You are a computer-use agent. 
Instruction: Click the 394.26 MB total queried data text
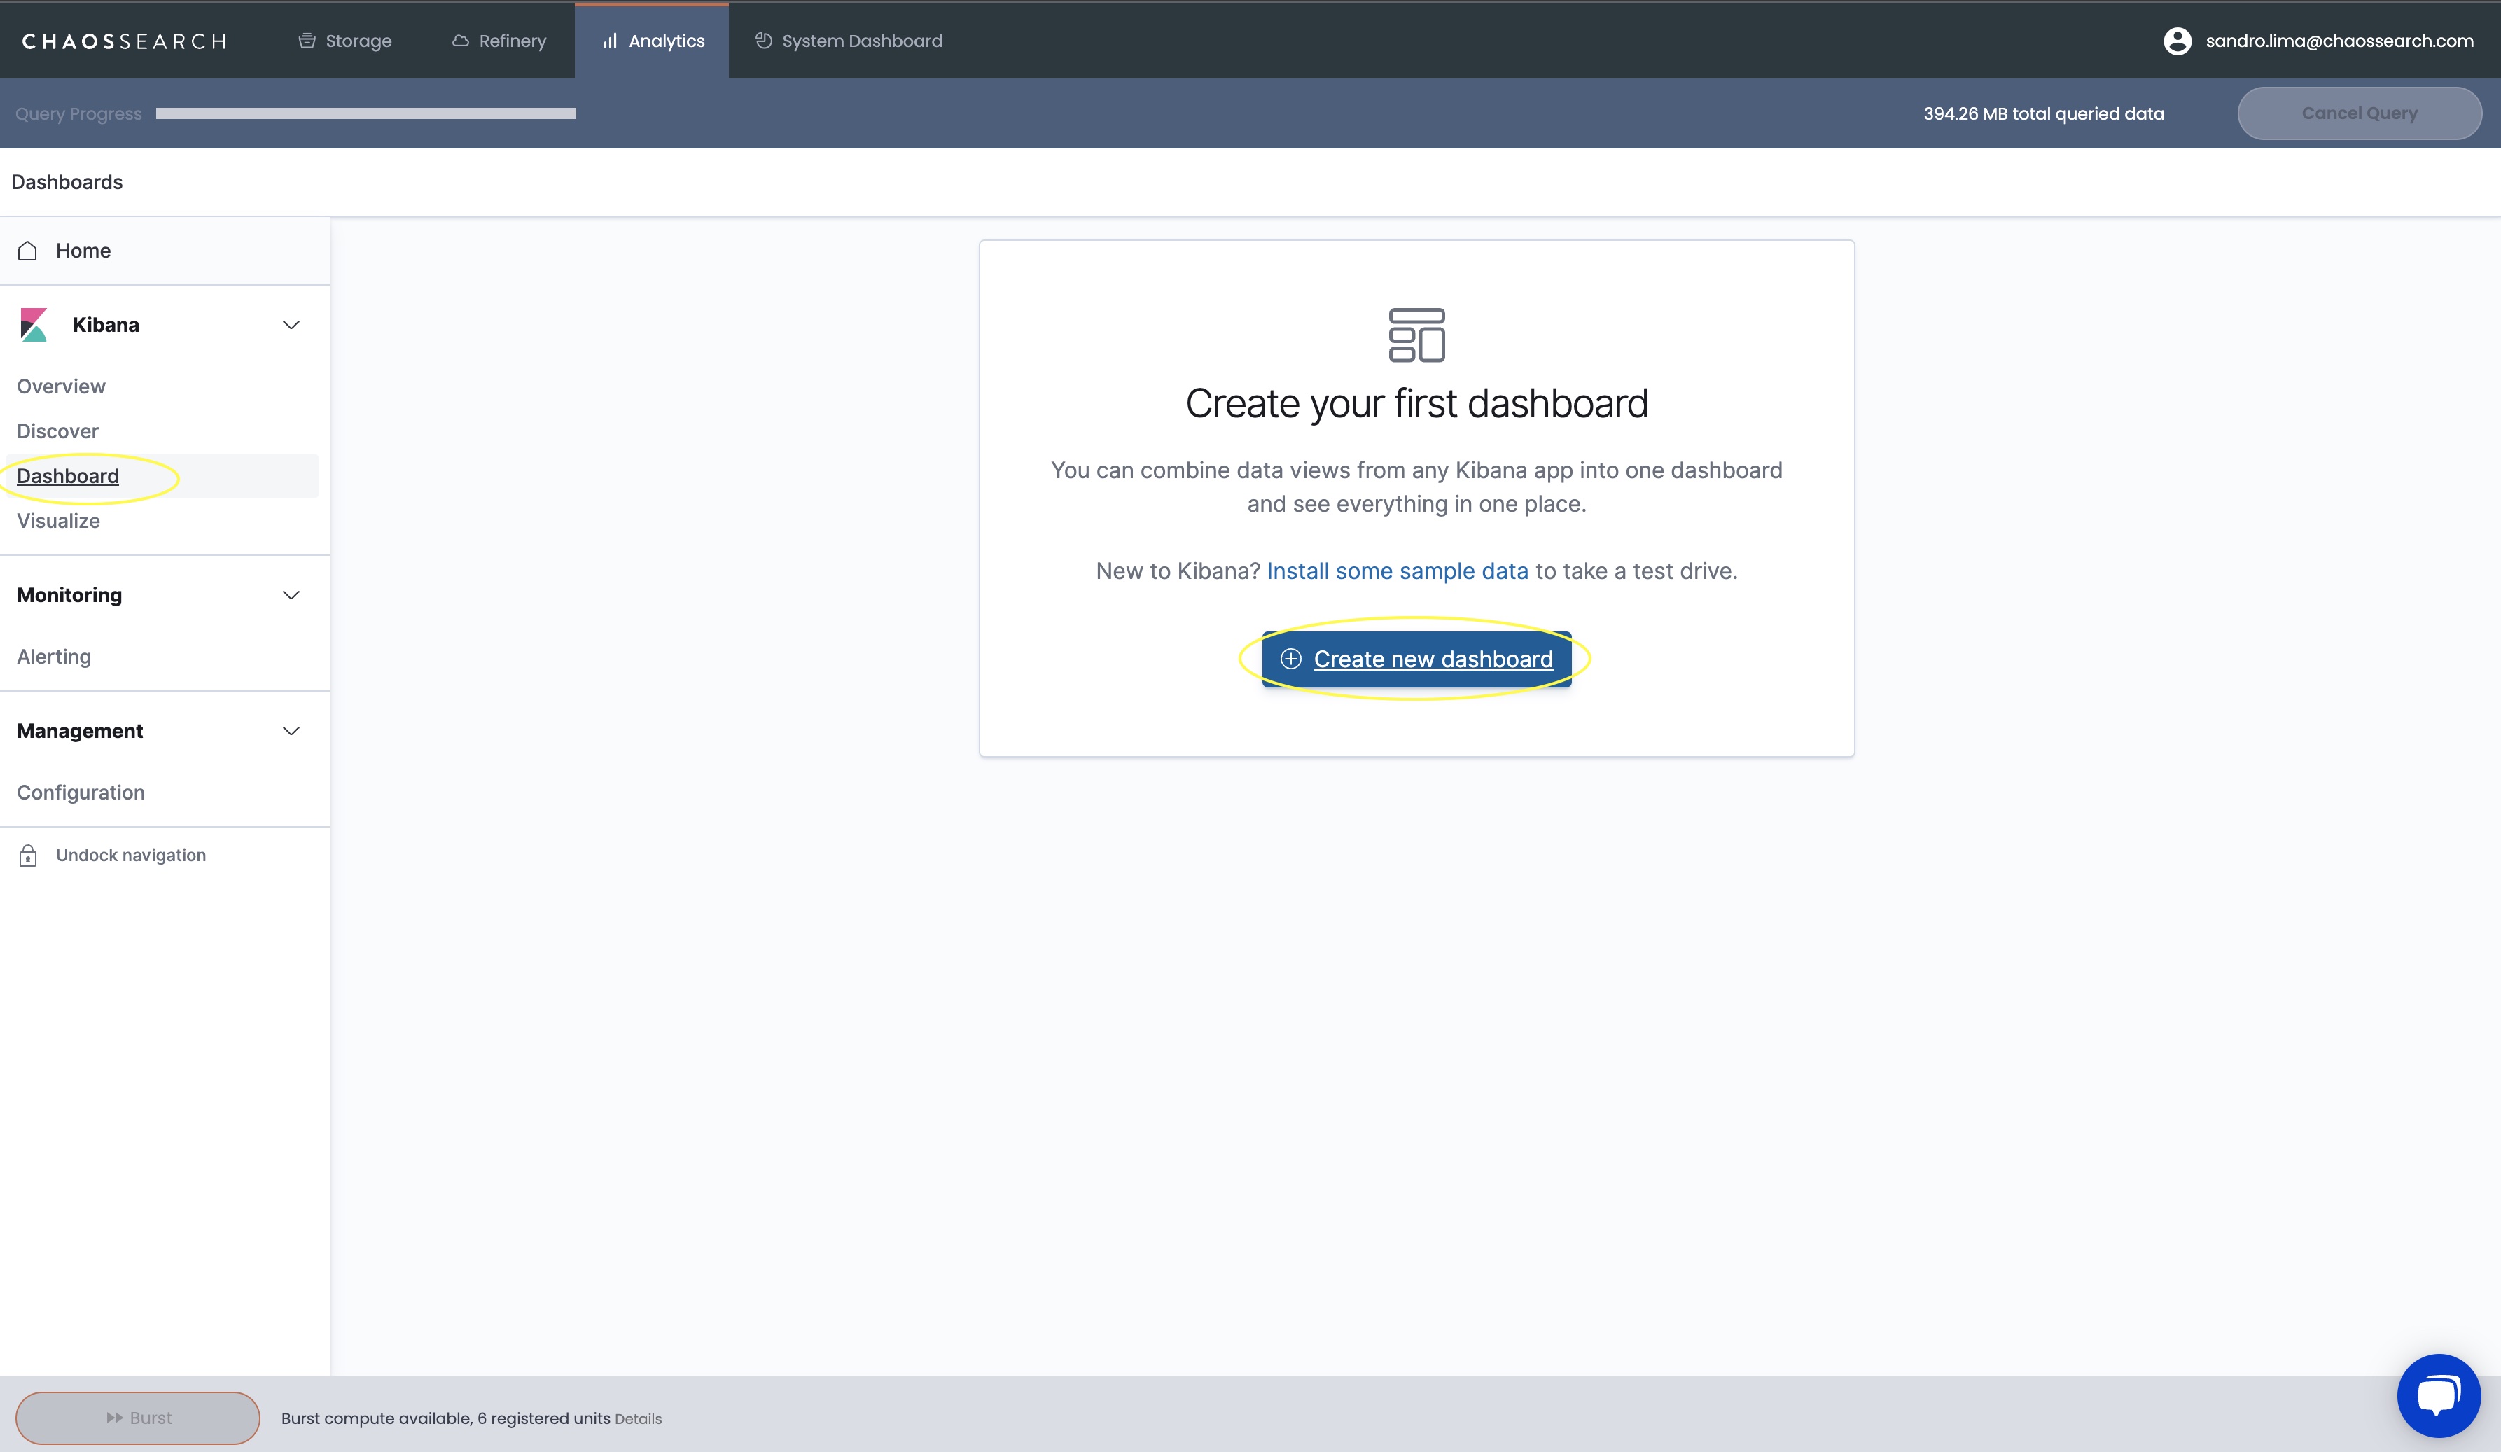2042,113
